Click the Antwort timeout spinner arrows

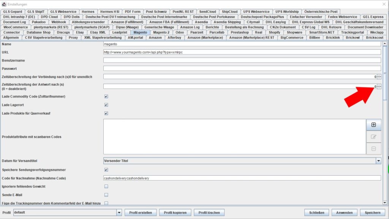(x=379, y=87)
